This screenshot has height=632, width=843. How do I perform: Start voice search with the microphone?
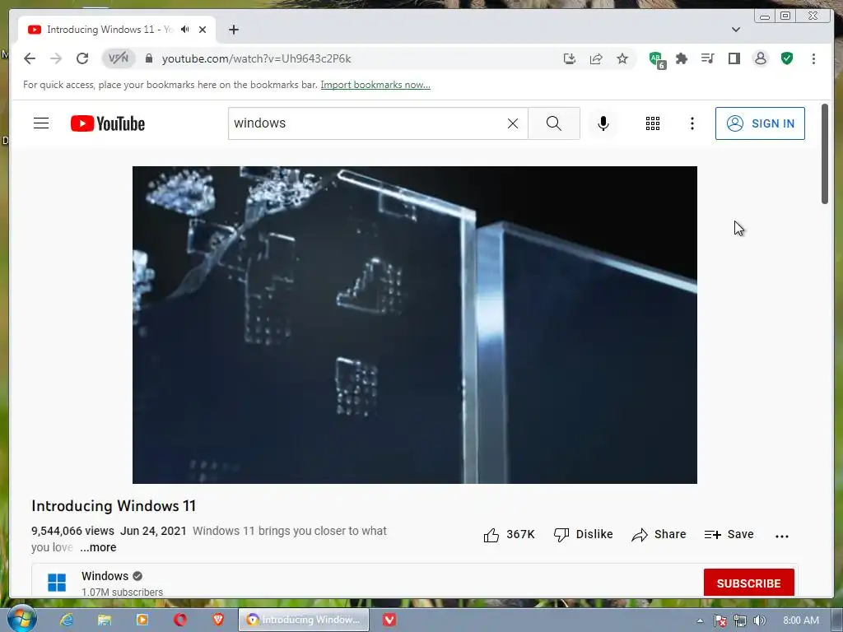[603, 123]
